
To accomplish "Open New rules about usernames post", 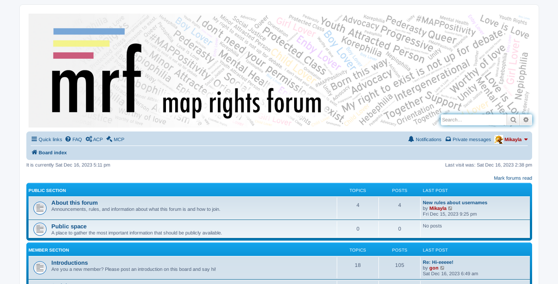I will 455,202.
